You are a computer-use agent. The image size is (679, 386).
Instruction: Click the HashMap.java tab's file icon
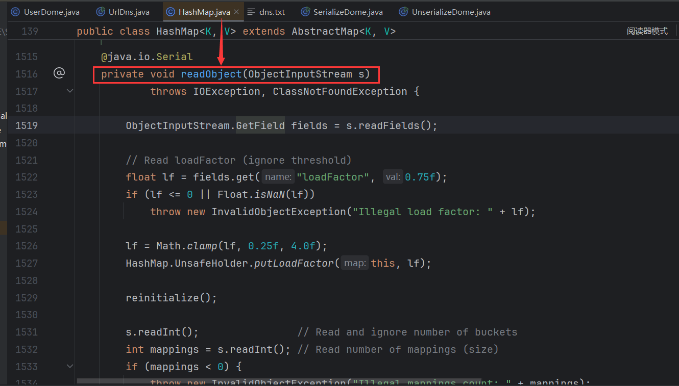pyautogui.click(x=170, y=12)
